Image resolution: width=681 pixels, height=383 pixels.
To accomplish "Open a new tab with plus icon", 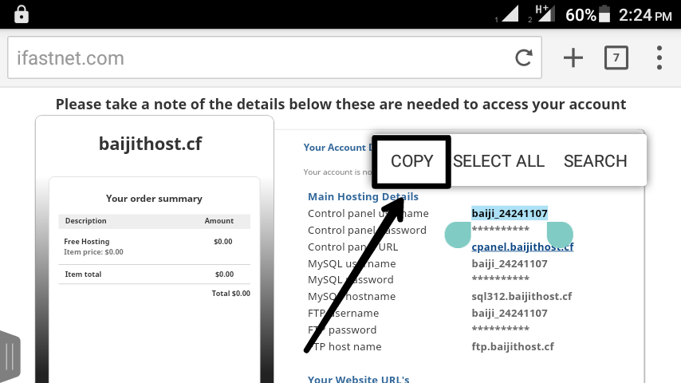I will click(573, 57).
